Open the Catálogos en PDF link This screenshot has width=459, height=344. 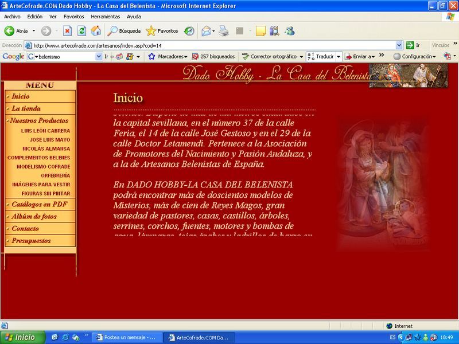[x=39, y=205]
